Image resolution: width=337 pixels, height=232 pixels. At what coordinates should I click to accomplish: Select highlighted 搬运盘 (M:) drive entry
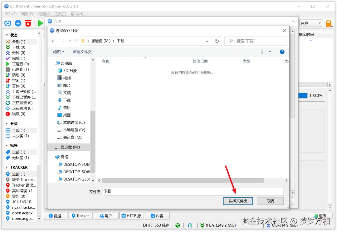pos(69,147)
